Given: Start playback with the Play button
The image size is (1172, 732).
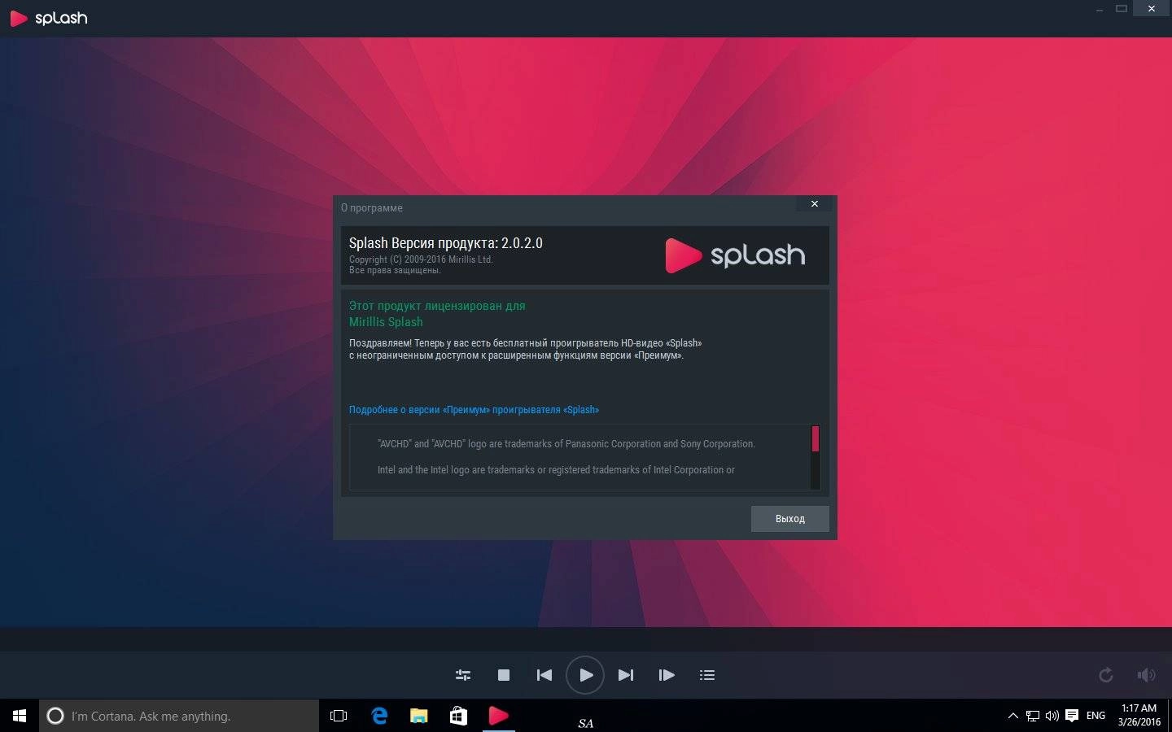Looking at the screenshot, I should pyautogui.click(x=585, y=675).
